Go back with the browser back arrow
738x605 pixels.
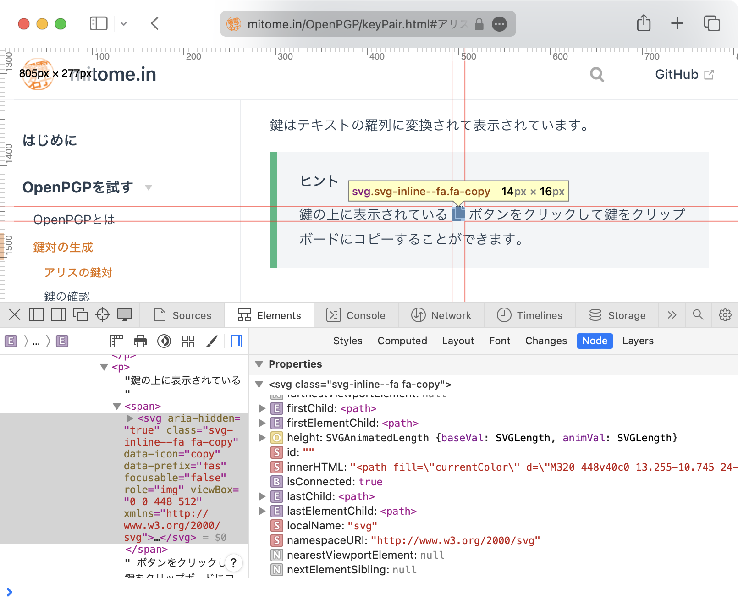[x=154, y=23]
